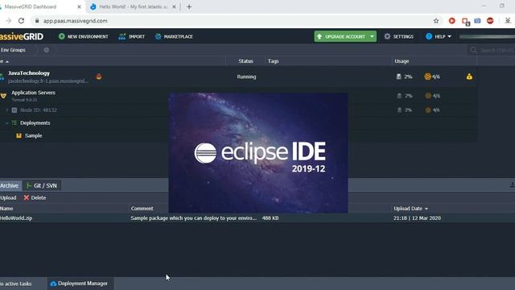Click the active tasks status panel
Image resolution: width=515 pixels, height=290 pixels.
click(16, 284)
